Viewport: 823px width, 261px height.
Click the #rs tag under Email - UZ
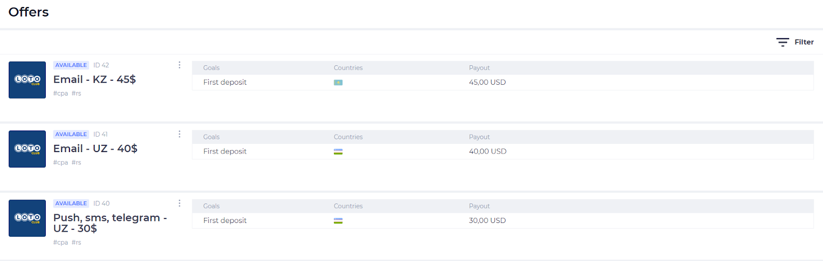click(x=76, y=163)
